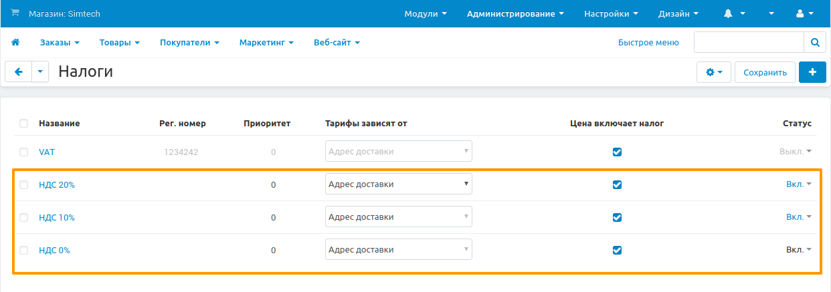Open the Маркетинг menu
Screen dimensions: 831x292
pos(266,42)
